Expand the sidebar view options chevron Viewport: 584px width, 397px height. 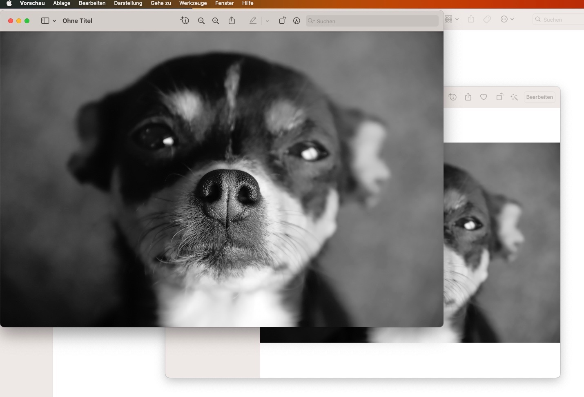click(x=54, y=21)
